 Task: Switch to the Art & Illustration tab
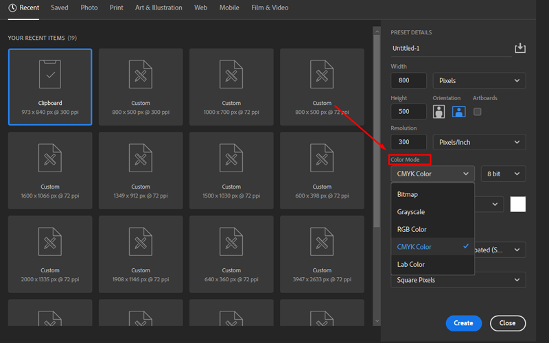[159, 8]
